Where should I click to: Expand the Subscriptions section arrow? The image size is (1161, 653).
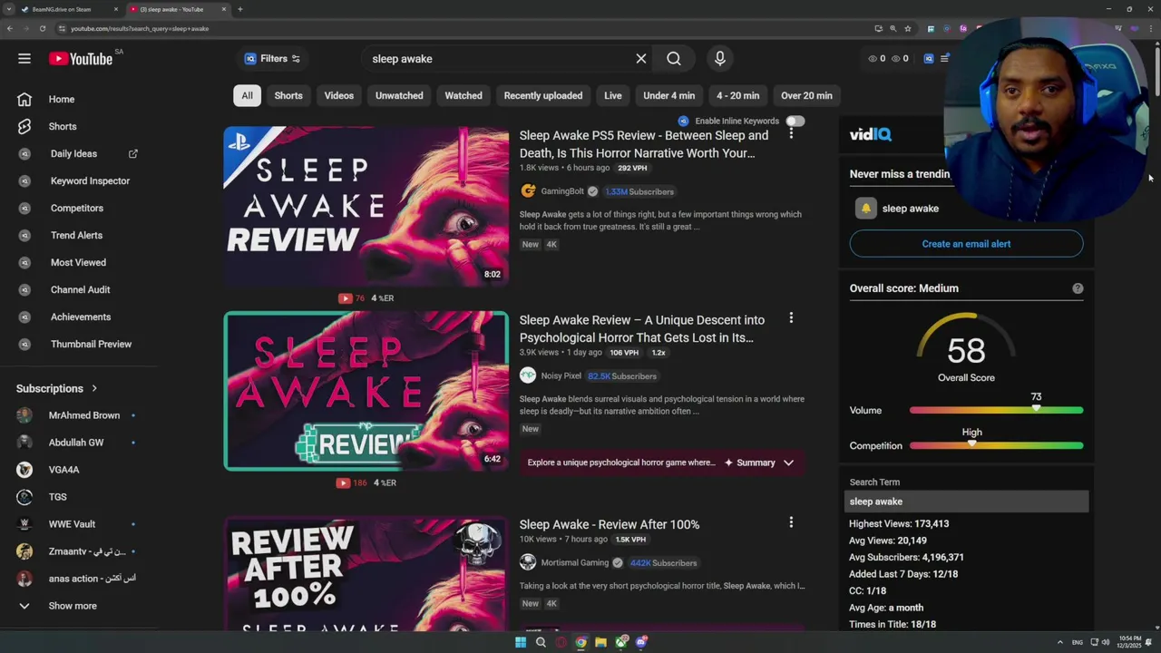click(x=93, y=388)
